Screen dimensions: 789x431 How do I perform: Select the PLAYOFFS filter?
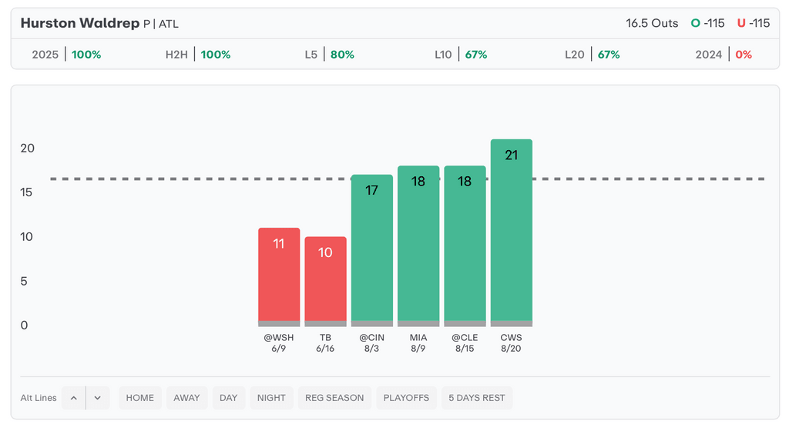[406, 398]
